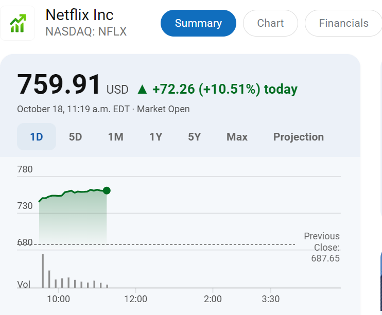Click the Netflix Inc company name
Viewport: 382px width, 315px height.
tap(79, 14)
